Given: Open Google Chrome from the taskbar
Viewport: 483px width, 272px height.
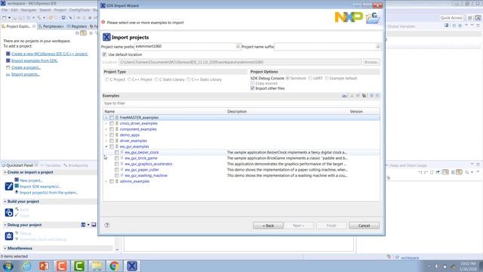Looking at the screenshot, I should (114, 266).
